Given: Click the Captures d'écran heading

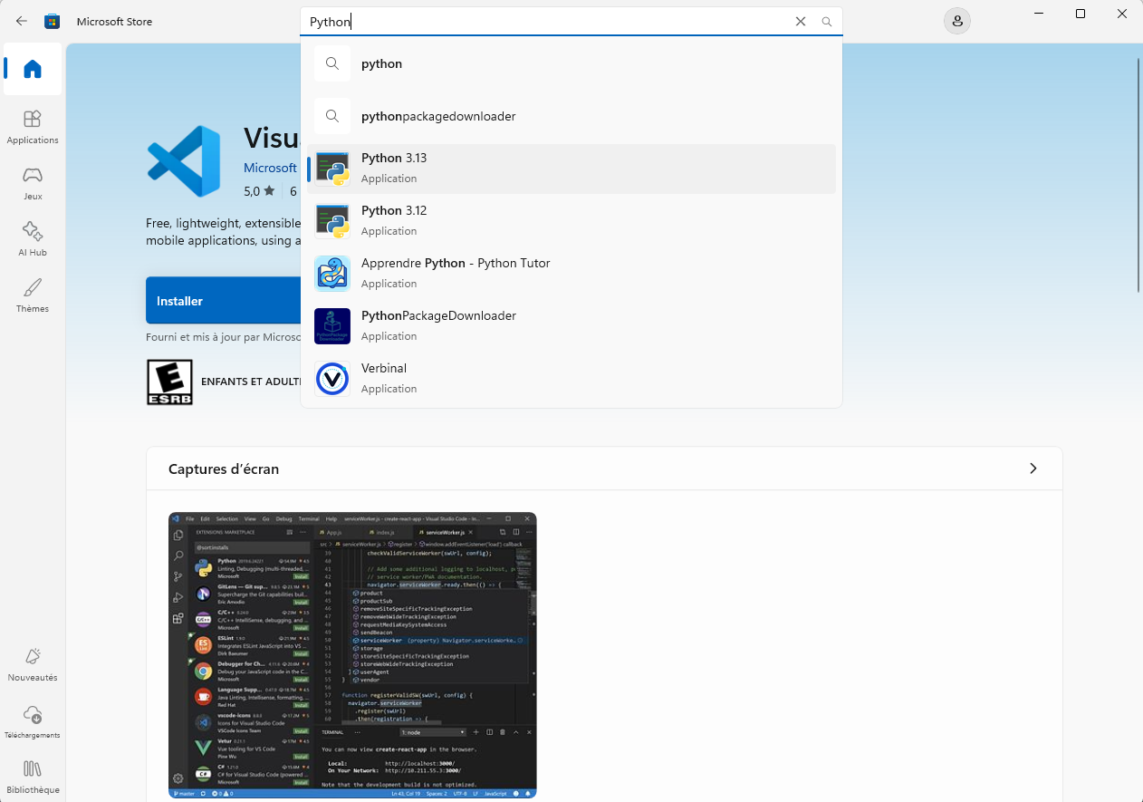Looking at the screenshot, I should click(224, 469).
